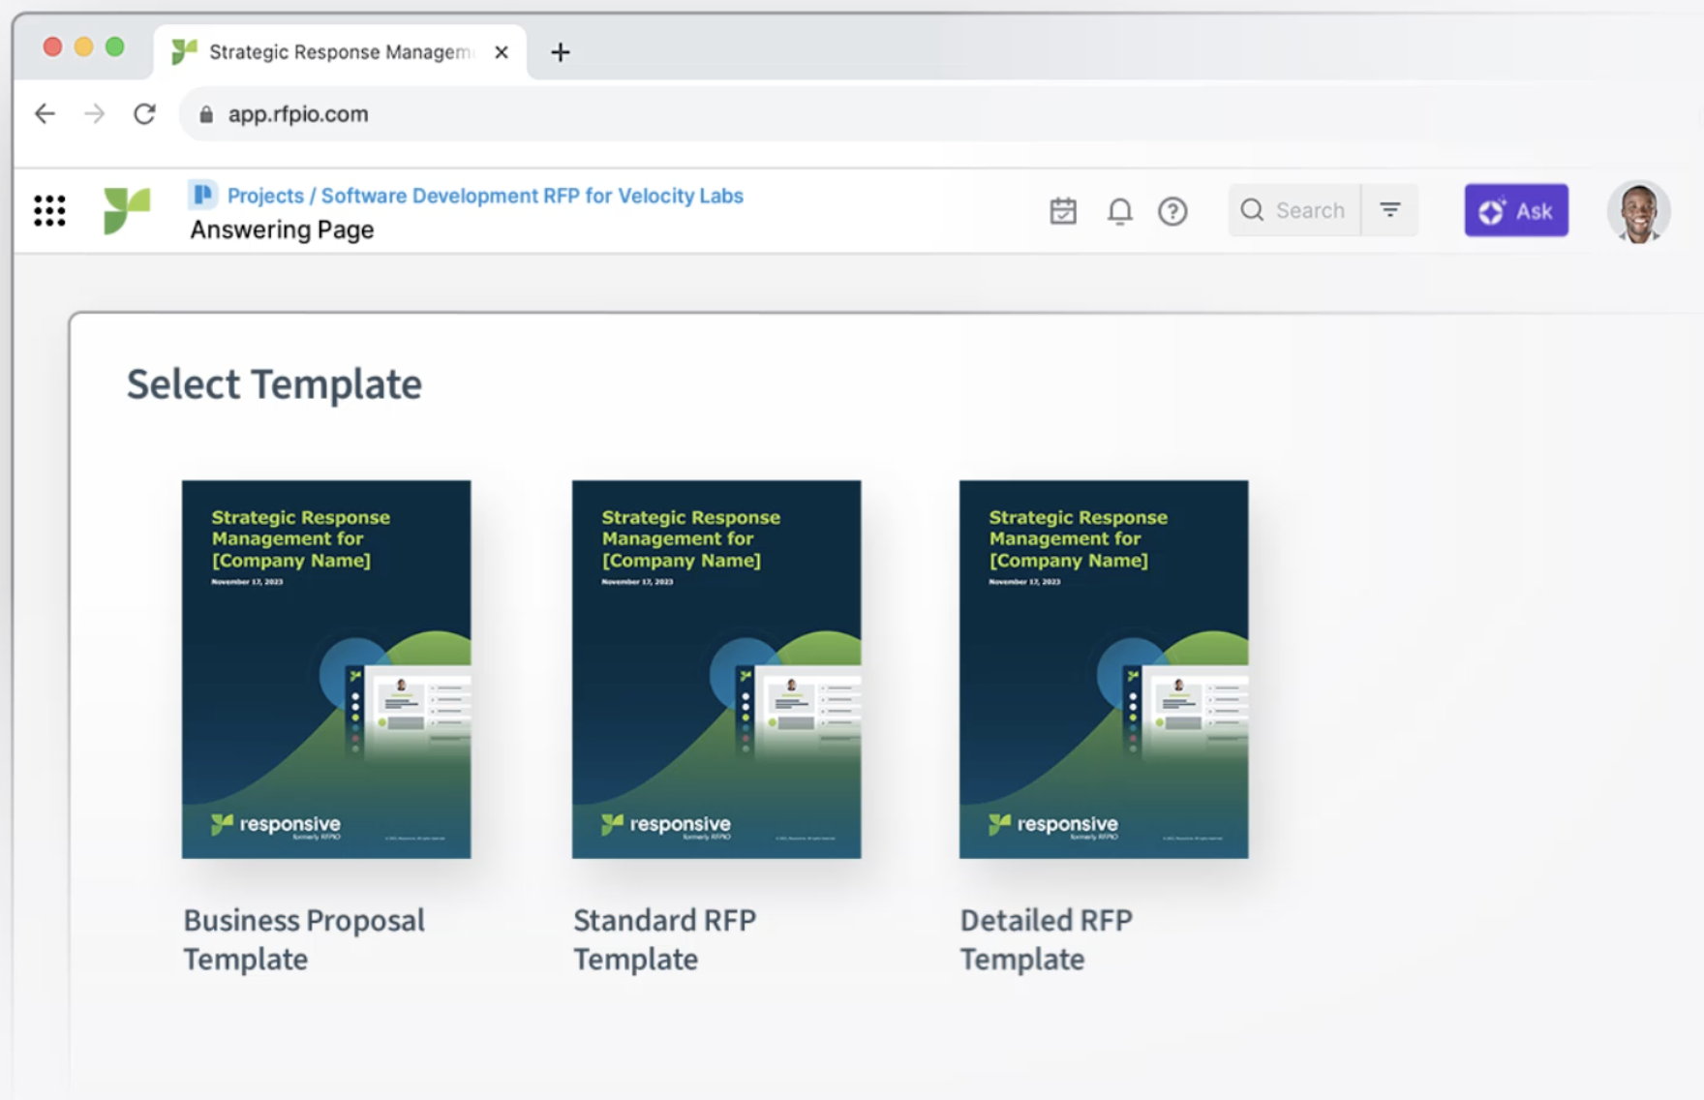Open the search filter options icon
1704x1100 pixels.
tap(1390, 210)
